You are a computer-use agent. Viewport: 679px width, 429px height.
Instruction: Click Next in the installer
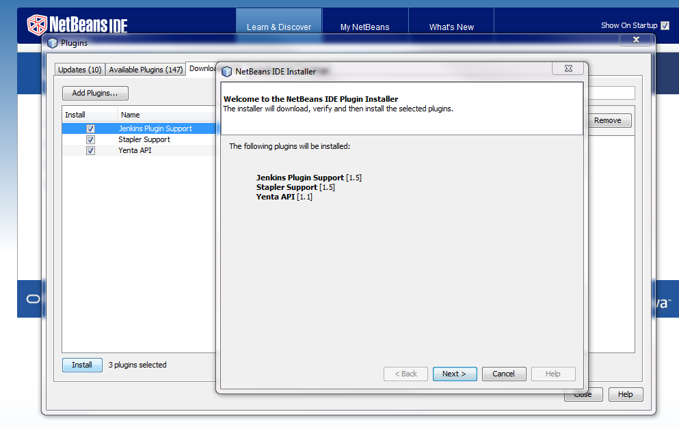[455, 374]
